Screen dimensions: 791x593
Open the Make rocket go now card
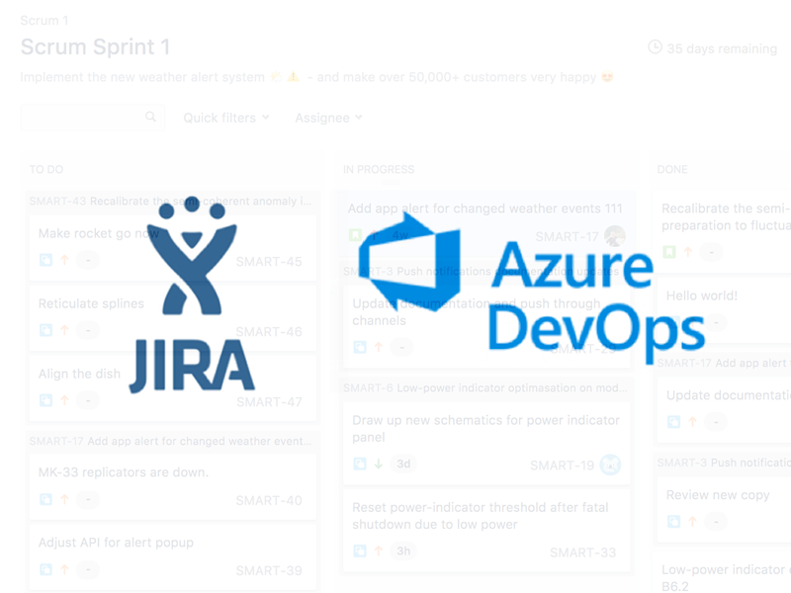tap(98, 233)
